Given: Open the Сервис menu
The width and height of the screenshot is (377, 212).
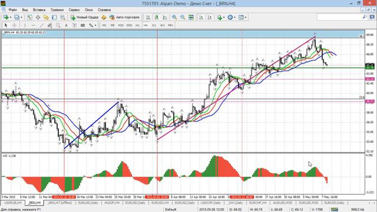Looking at the screenshot, I should 74,10.
